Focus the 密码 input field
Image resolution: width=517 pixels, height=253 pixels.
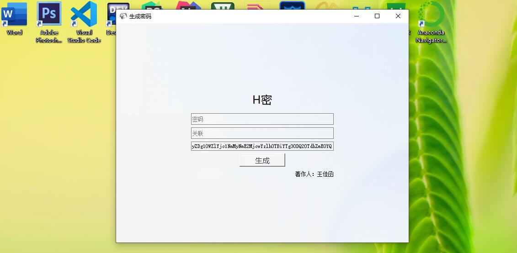[262, 119]
